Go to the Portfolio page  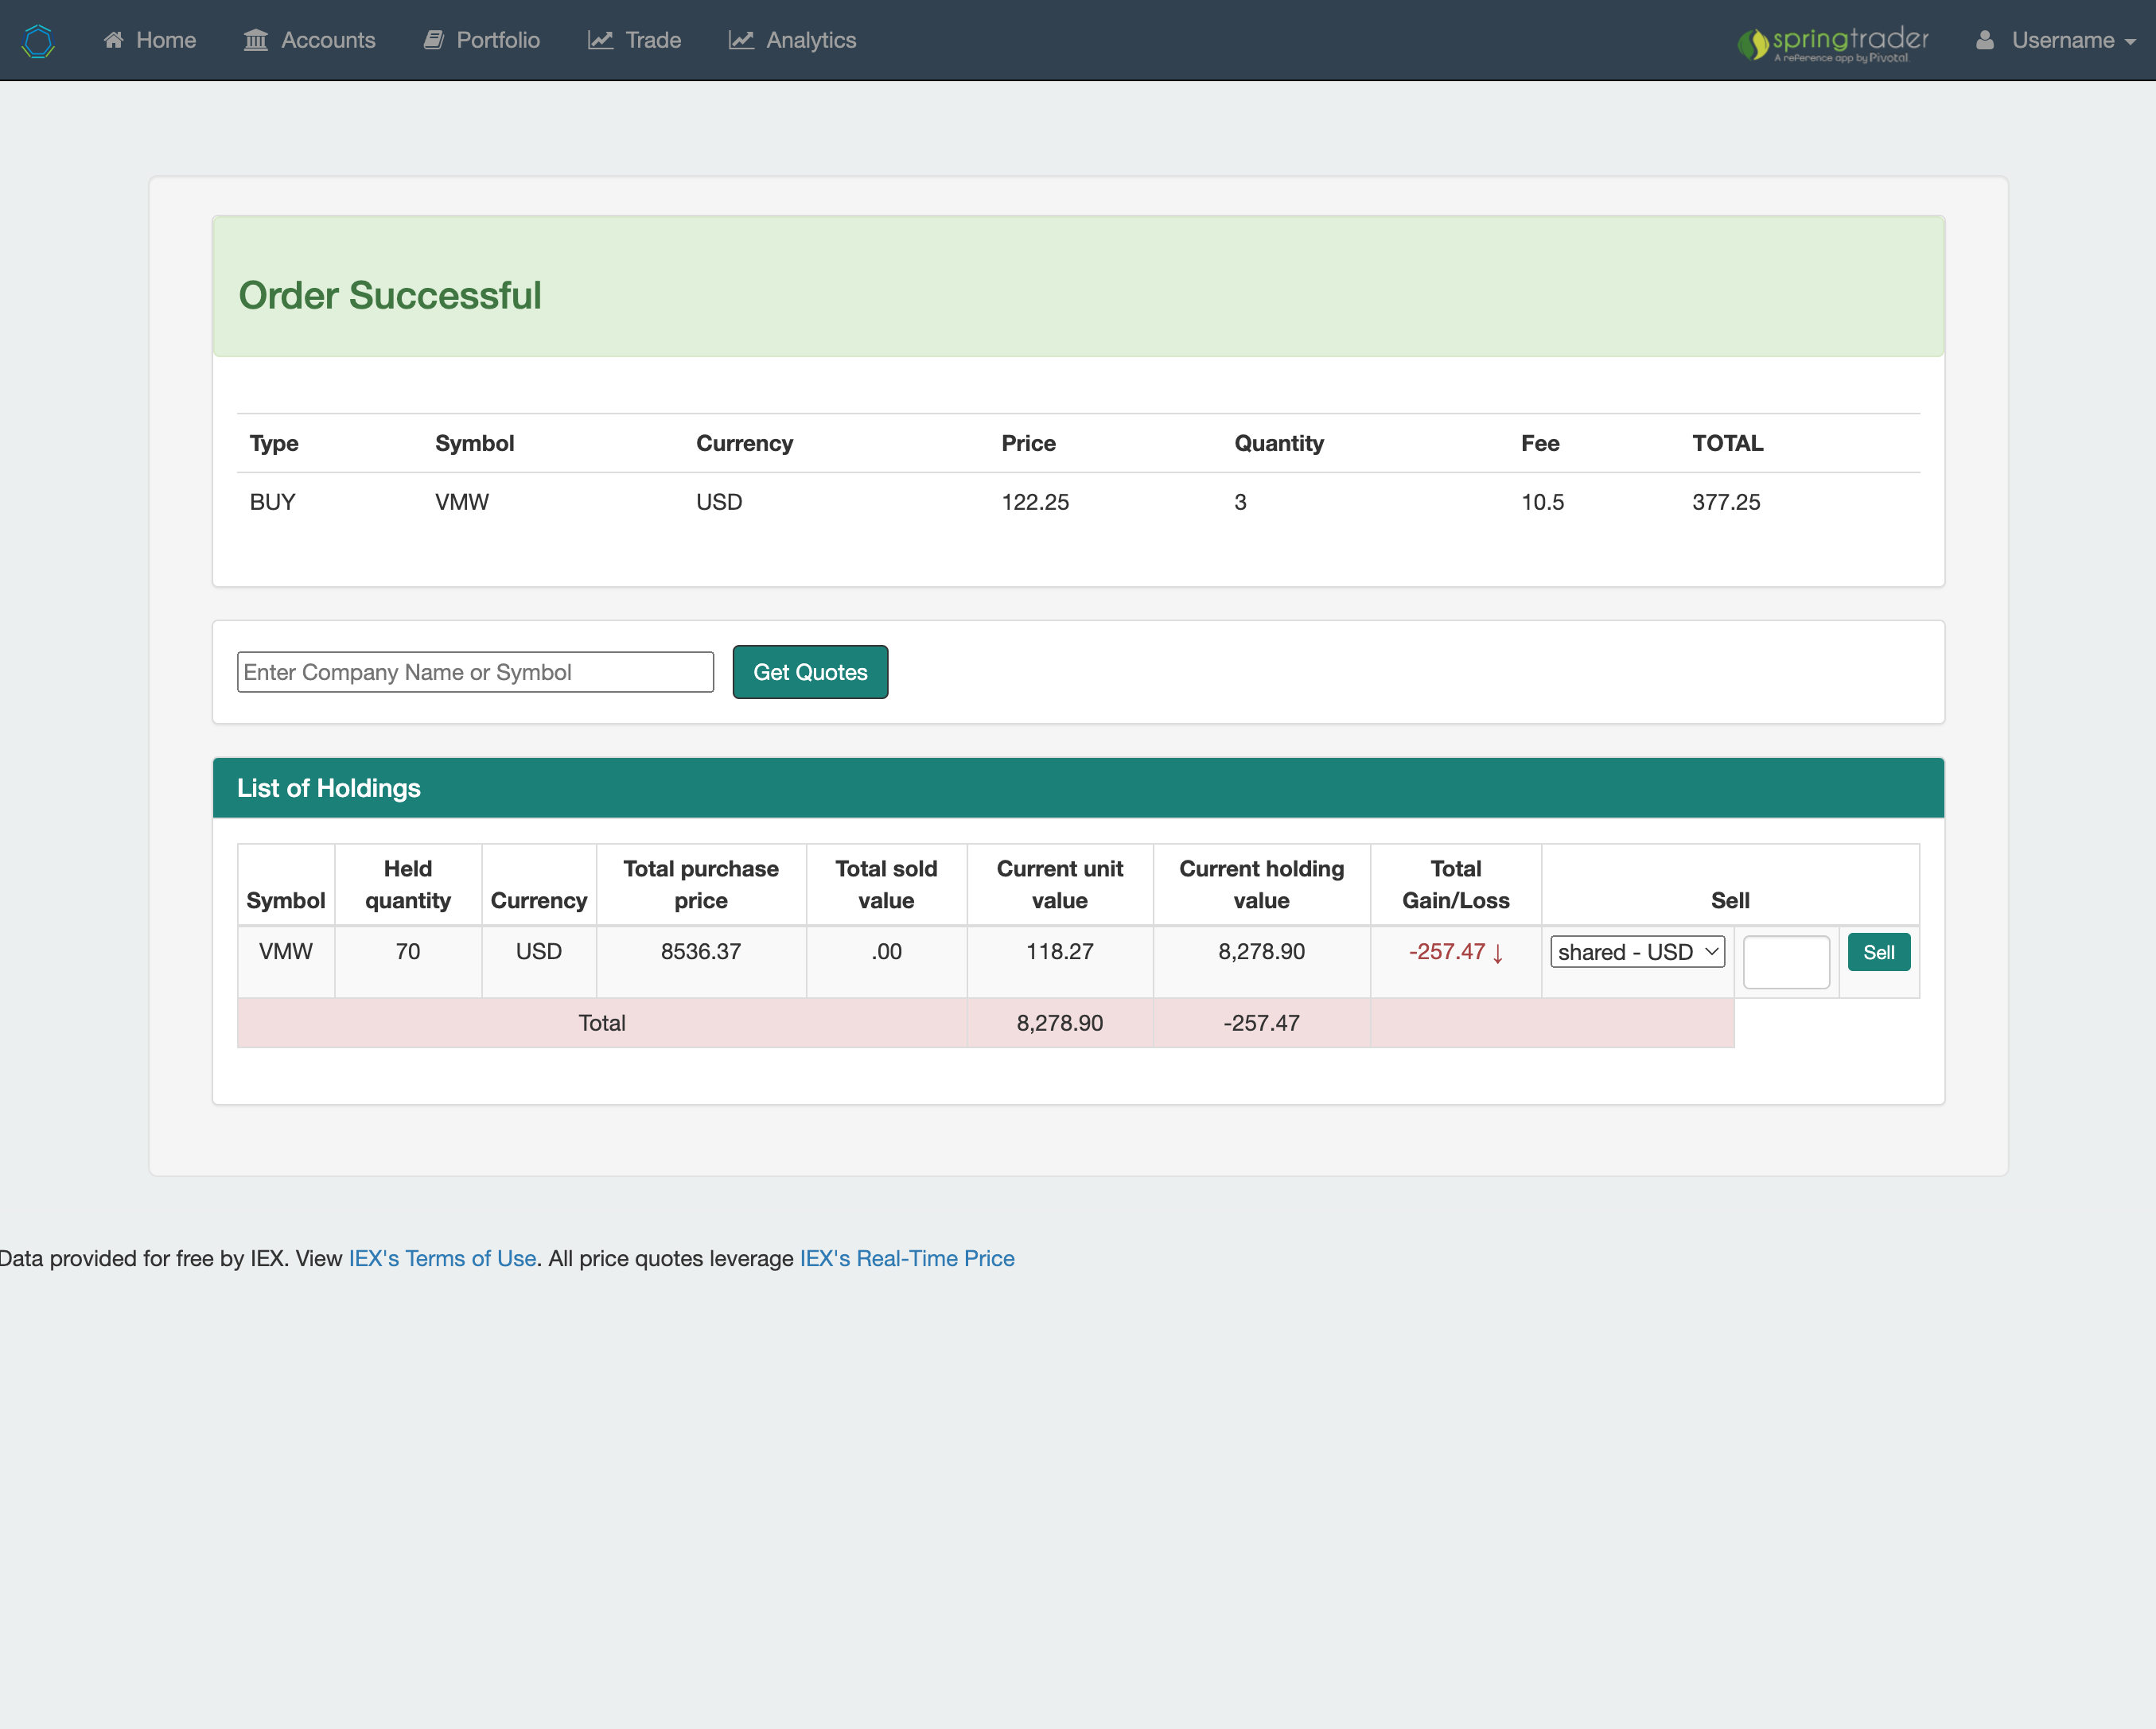point(497,40)
